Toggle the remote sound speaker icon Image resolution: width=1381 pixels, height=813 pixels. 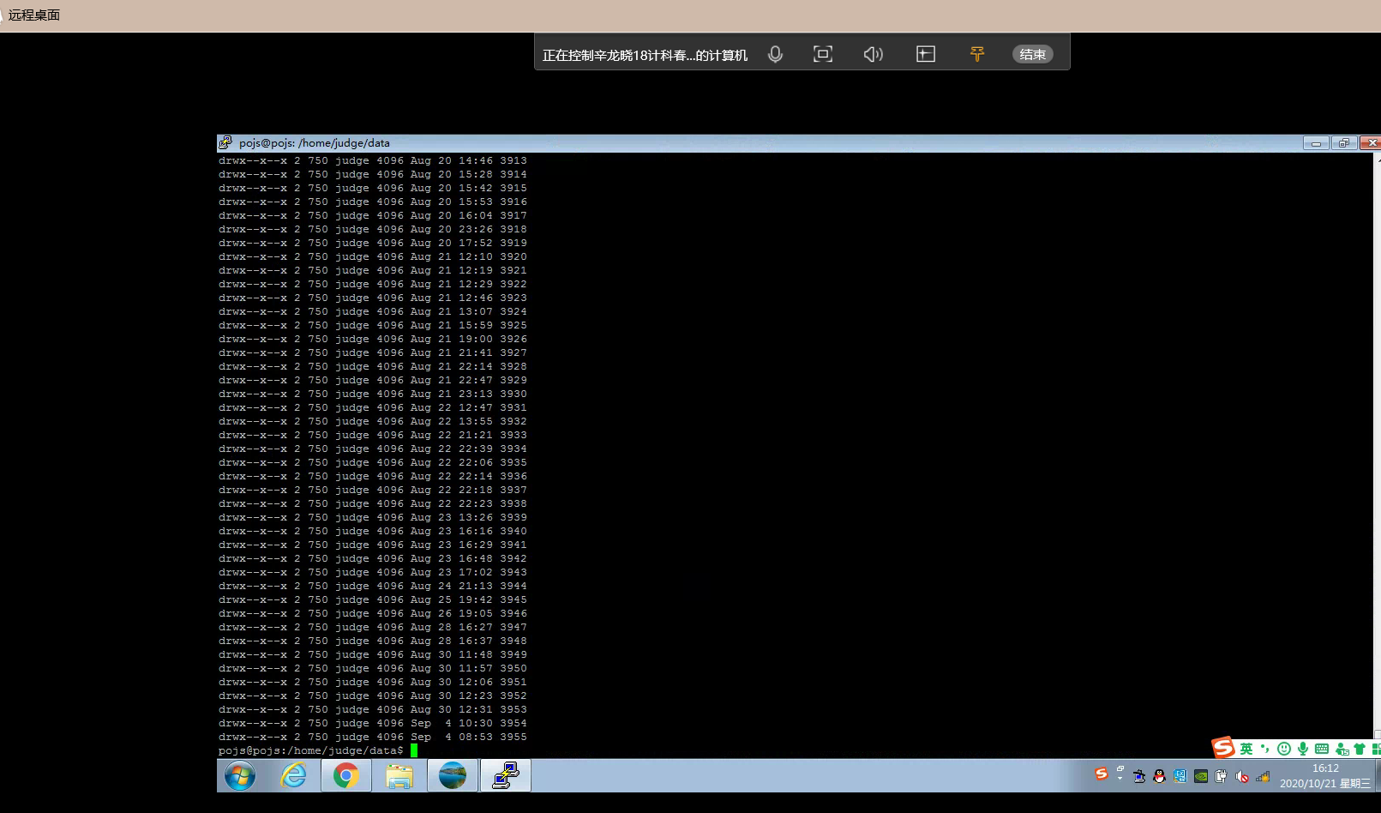click(873, 54)
